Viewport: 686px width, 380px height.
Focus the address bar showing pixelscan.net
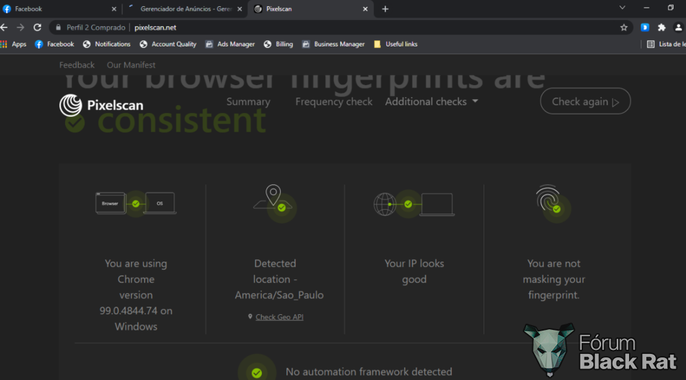pos(341,27)
